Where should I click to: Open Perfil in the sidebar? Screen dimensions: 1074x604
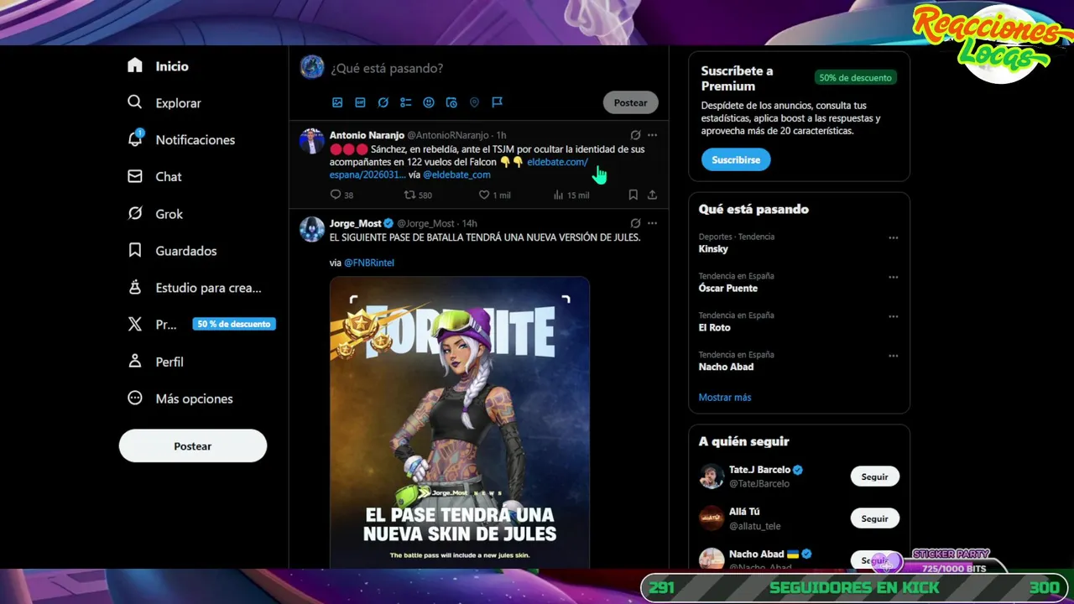coord(155,362)
